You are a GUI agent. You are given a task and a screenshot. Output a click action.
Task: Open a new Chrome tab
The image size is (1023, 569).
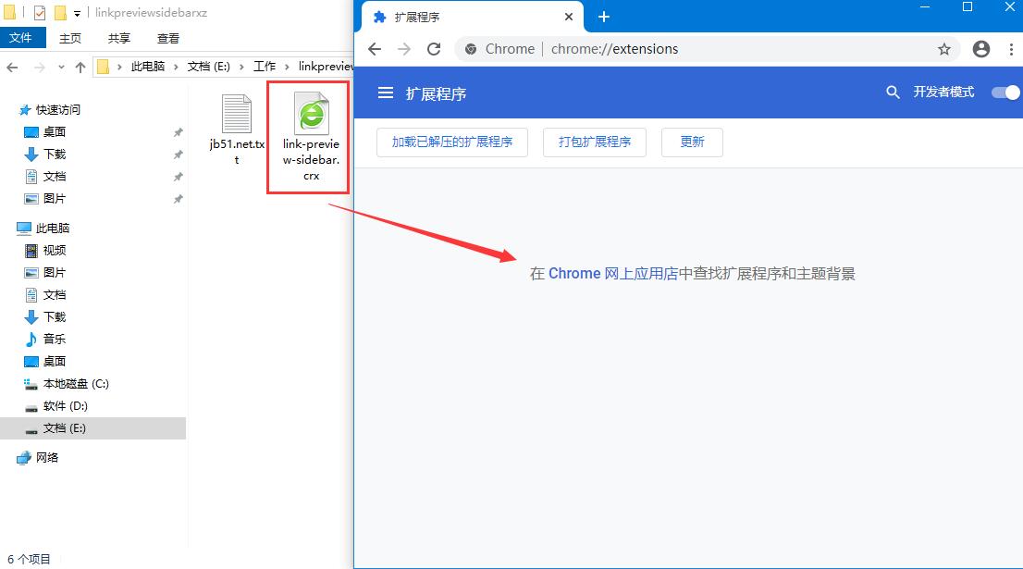click(x=604, y=17)
